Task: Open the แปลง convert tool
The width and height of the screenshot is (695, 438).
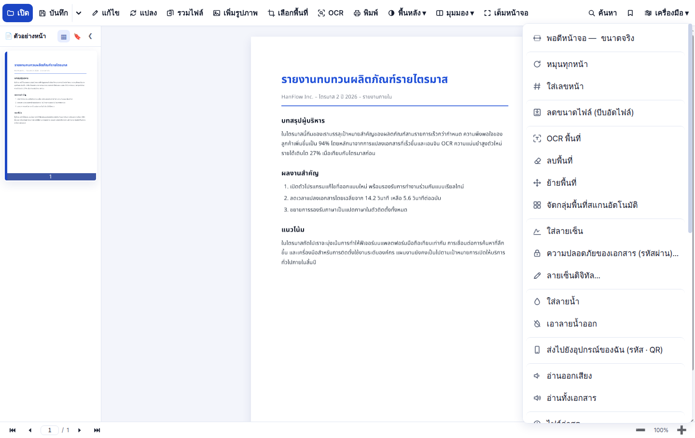Action: point(143,13)
